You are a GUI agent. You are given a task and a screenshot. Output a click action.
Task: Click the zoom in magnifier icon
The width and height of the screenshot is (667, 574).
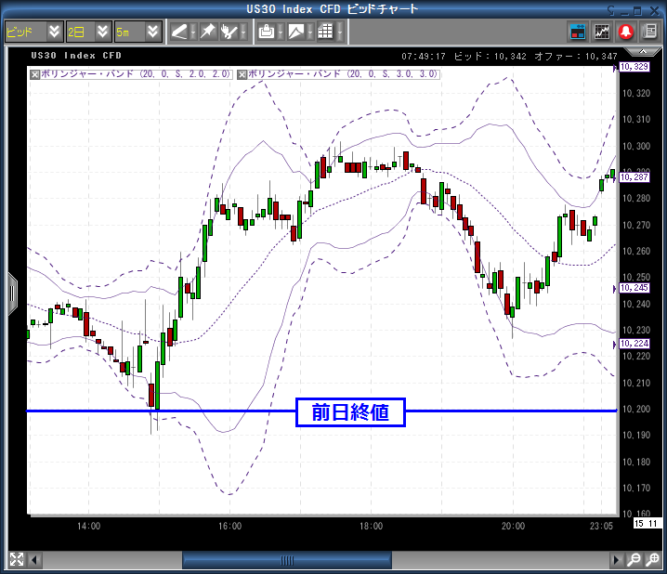pos(633,560)
